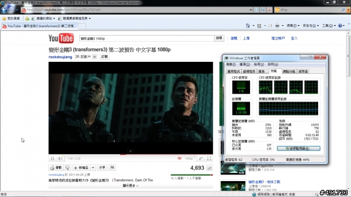This screenshot has width=351, height=197.
Task: Add to favorites bar star icon
Action: tap(27, 18)
